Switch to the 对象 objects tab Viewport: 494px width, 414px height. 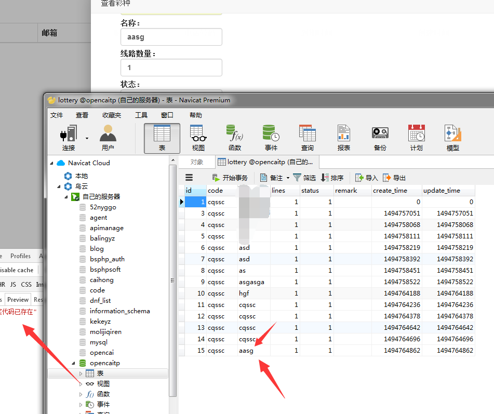pyautogui.click(x=196, y=162)
